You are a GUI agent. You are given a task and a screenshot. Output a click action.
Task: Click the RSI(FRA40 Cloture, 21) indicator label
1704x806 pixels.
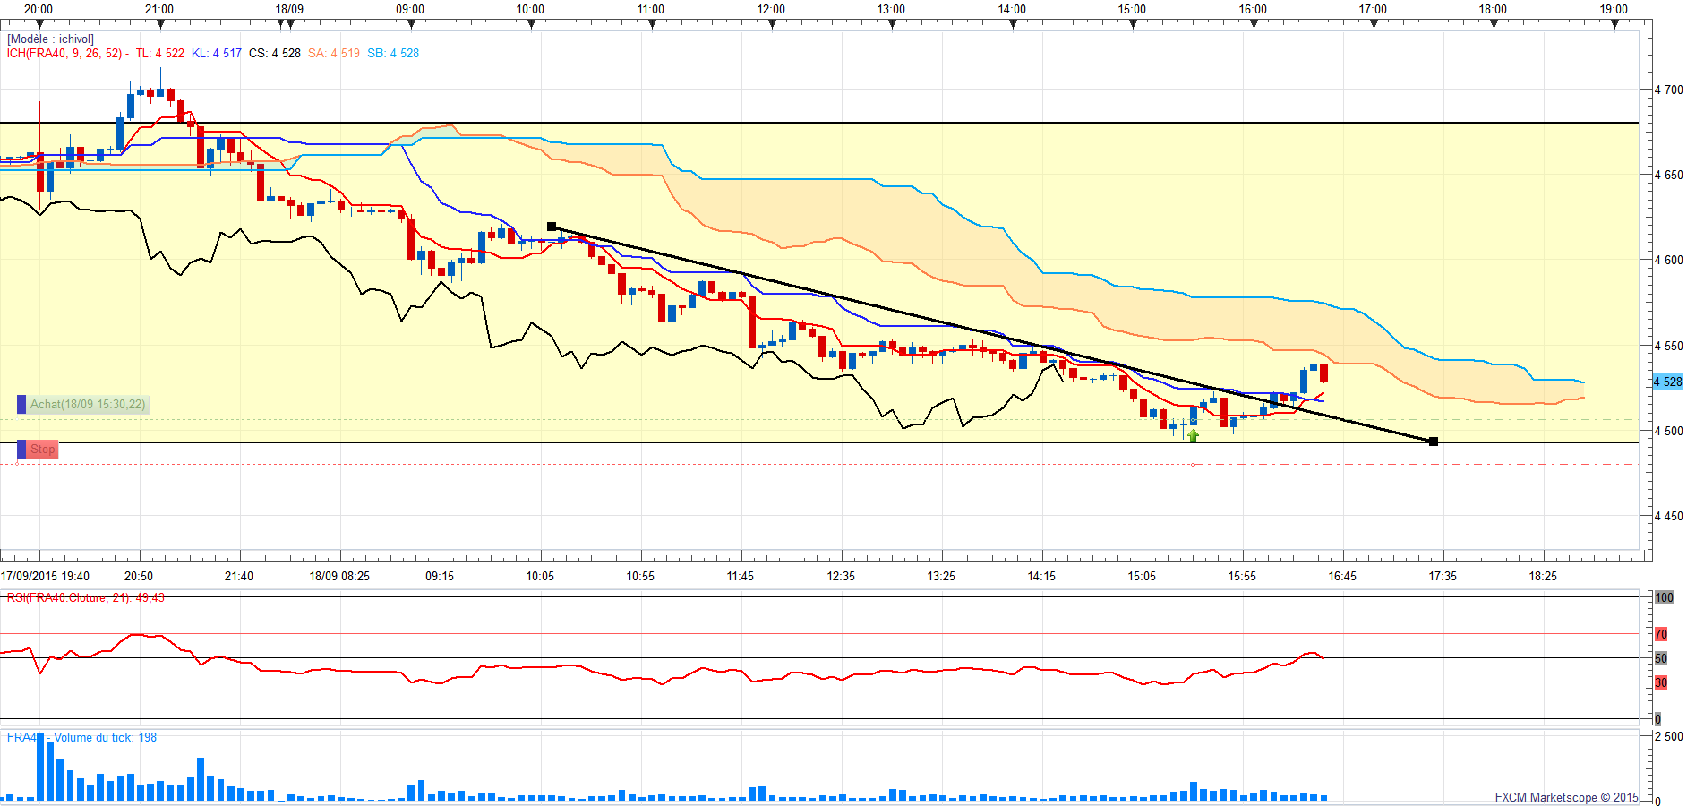coord(86,597)
